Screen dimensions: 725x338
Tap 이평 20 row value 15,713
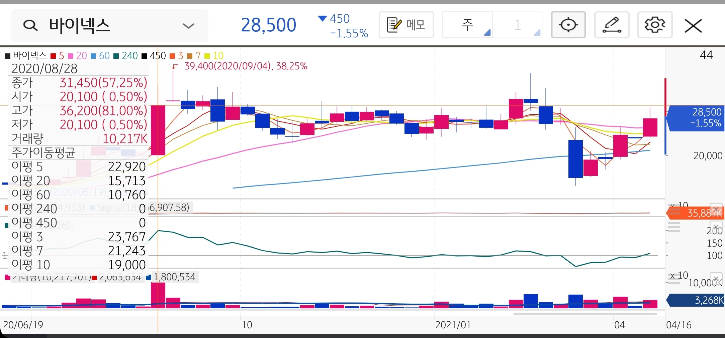coord(127,181)
